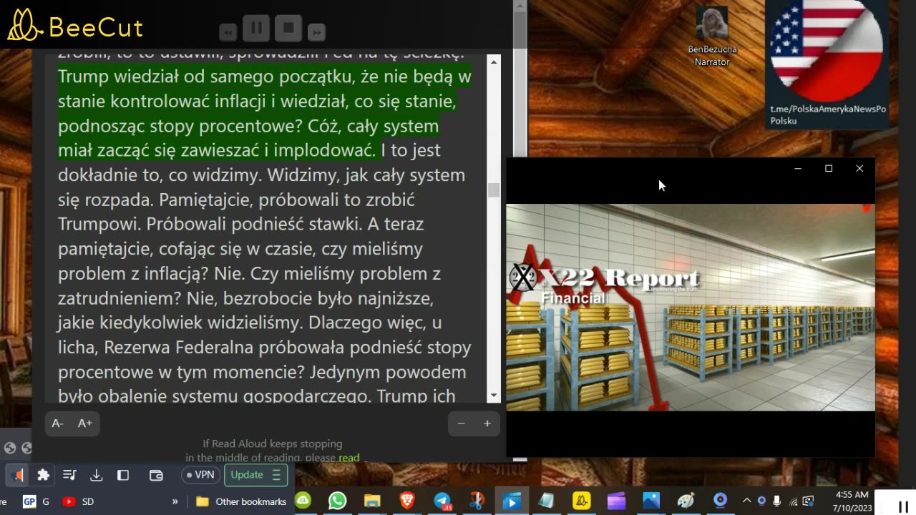Open the green 'read' help link

point(349,458)
